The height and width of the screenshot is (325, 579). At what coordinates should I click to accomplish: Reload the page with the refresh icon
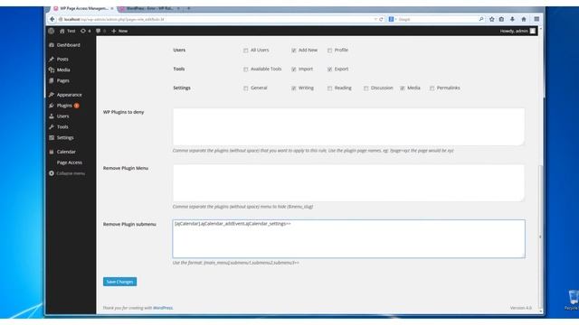tap(381, 19)
